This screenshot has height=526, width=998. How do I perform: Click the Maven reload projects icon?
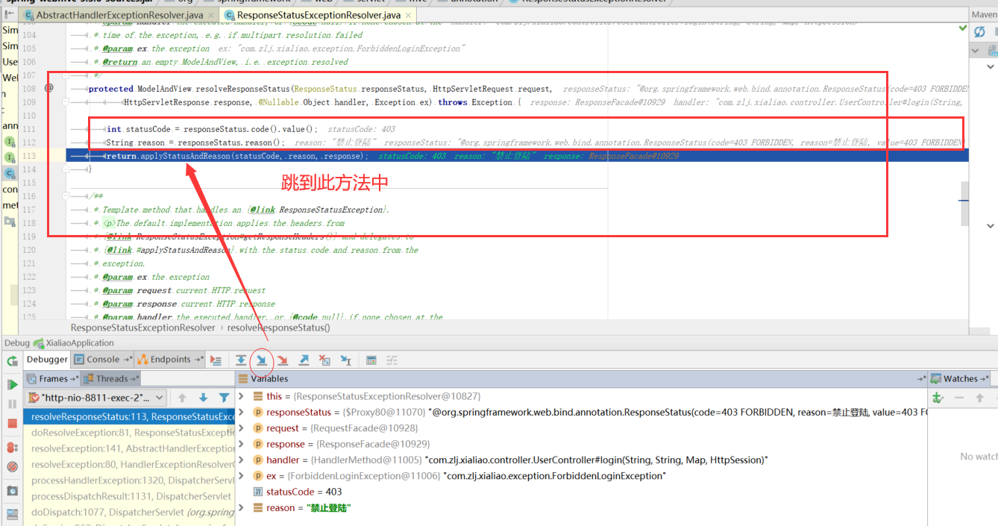[x=979, y=32]
